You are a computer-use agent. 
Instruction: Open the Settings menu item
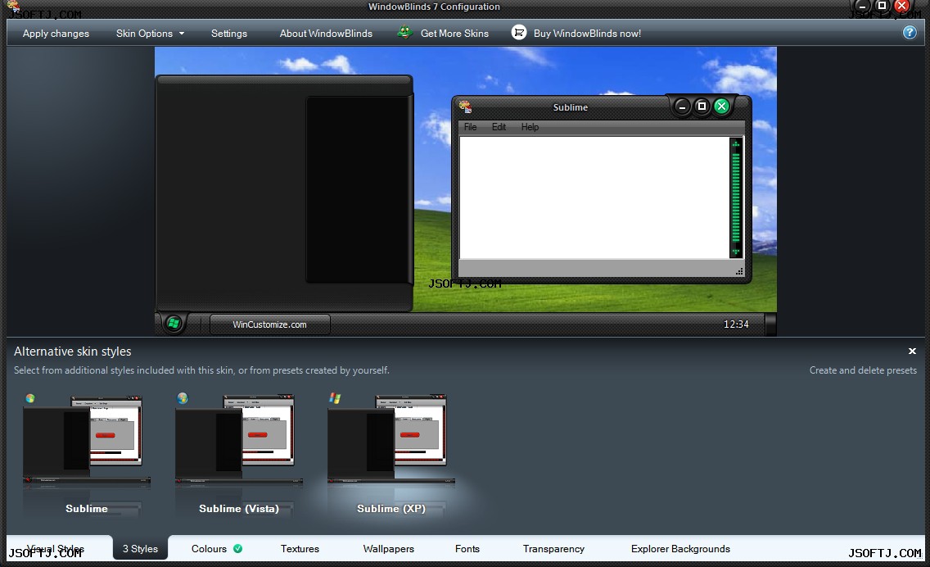[229, 34]
